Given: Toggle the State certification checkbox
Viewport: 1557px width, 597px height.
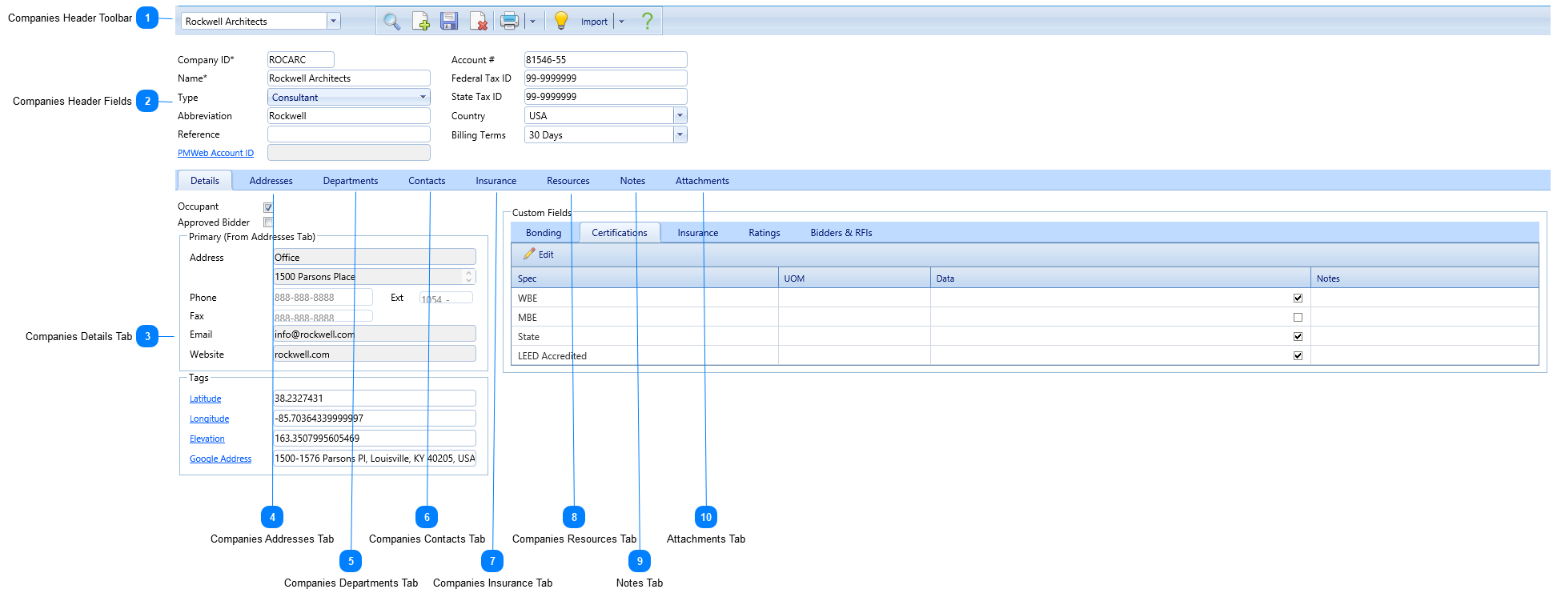Looking at the screenshot, I should (1298, 336).
